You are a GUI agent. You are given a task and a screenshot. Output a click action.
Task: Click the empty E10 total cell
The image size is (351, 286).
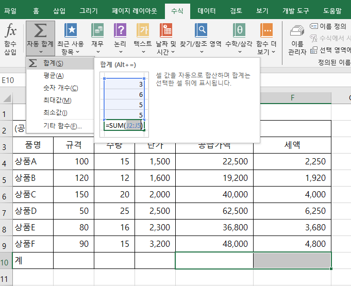click(214, 260)
